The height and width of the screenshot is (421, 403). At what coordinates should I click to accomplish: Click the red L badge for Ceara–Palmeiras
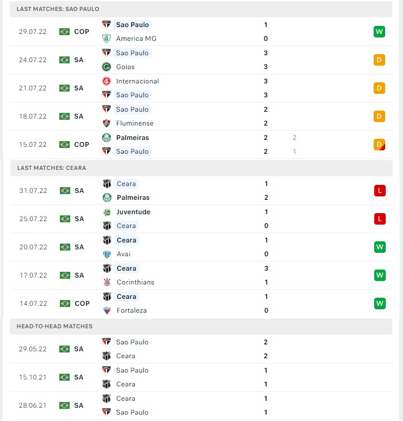tap(379, 191)
